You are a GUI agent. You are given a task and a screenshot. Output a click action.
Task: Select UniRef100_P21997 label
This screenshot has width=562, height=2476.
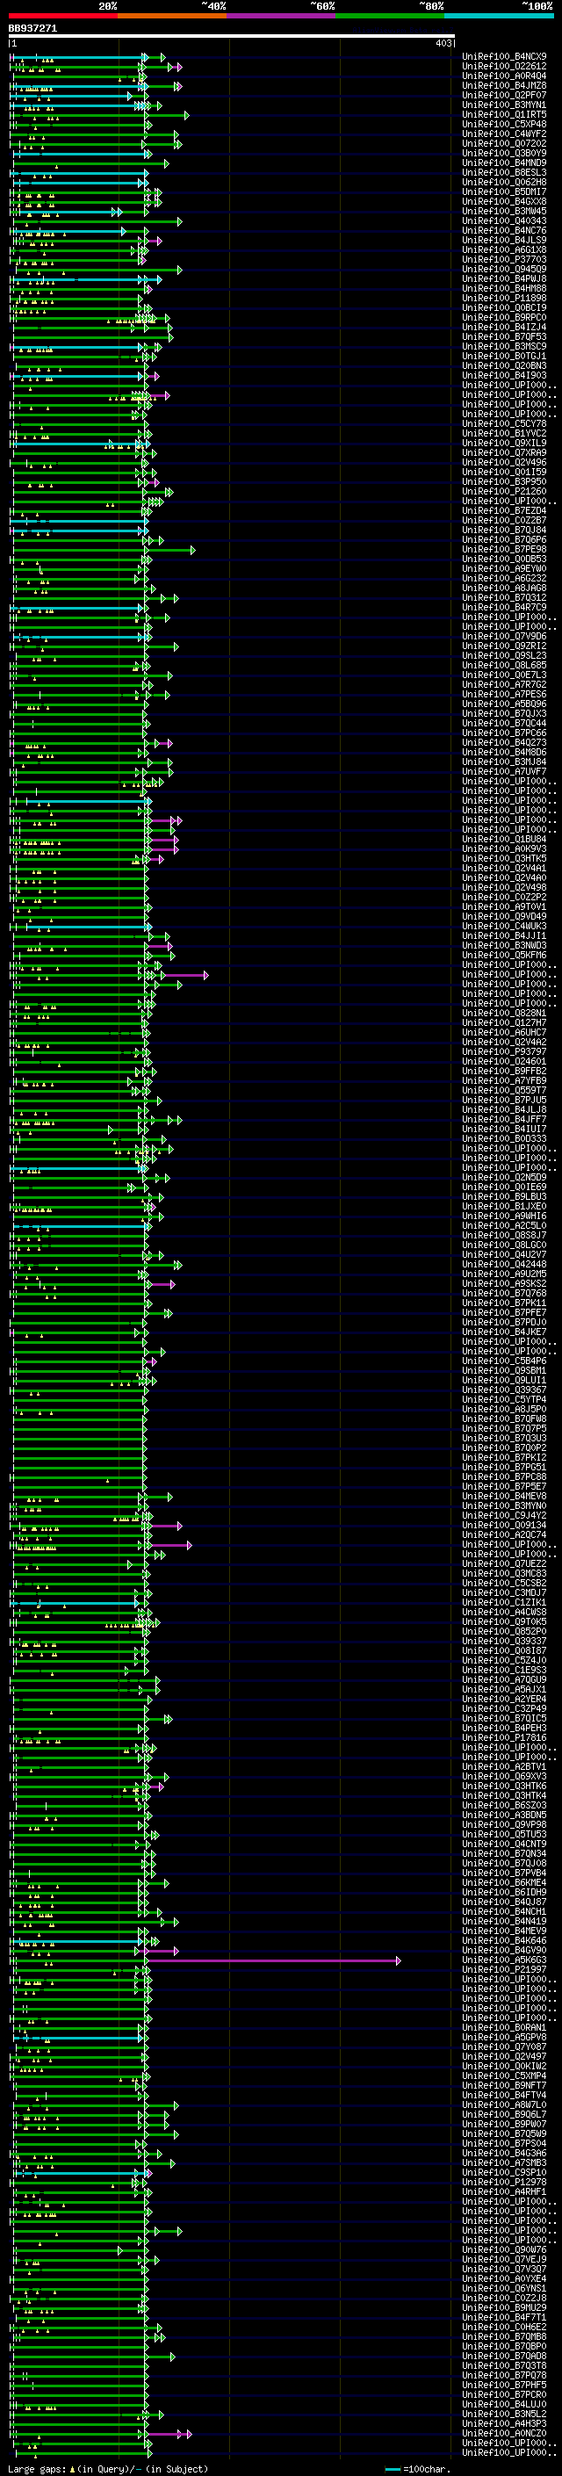(504, 1969)
